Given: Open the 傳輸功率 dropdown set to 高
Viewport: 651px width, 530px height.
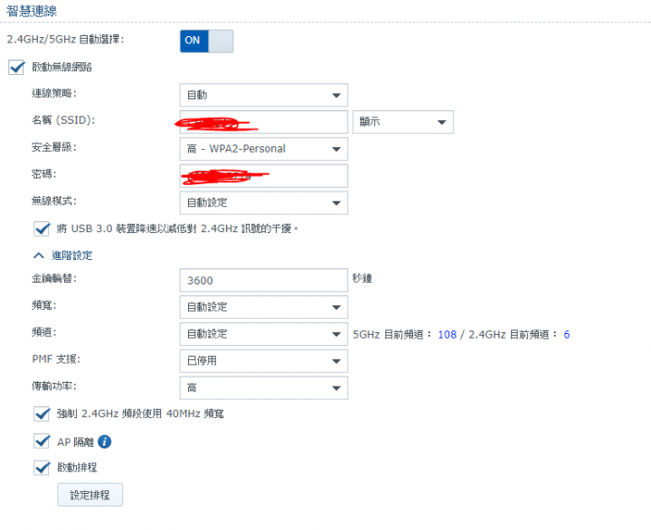Looking at the screenshot, I should 264,387.
